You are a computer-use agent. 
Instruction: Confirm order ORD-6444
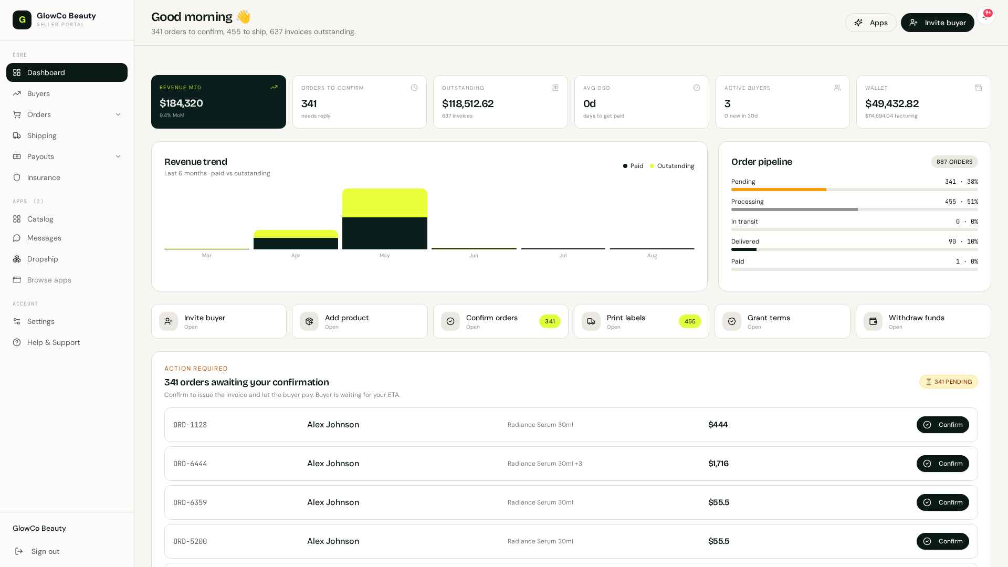[x=942, y=464]
